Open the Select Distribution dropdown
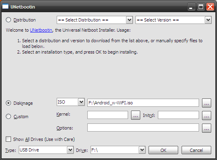The image size is (217, 160). tap(95, 20)
